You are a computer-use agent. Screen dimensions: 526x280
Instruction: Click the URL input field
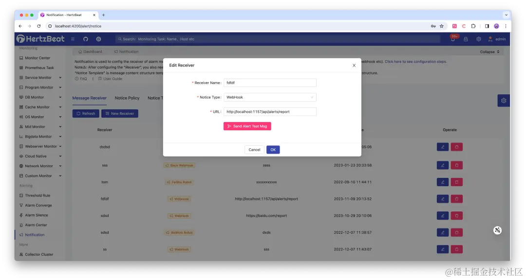pos(270,111)
